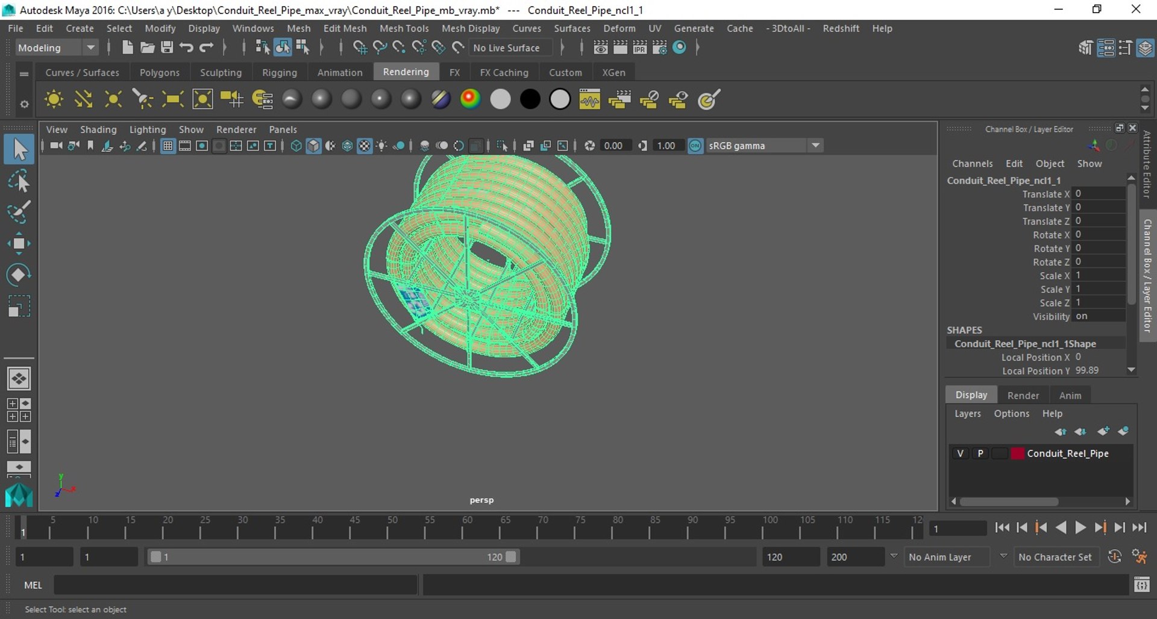The image size is (1157, 619).
Task: Toggle the P playback box on the layer
Action: (x=980, y=453)
